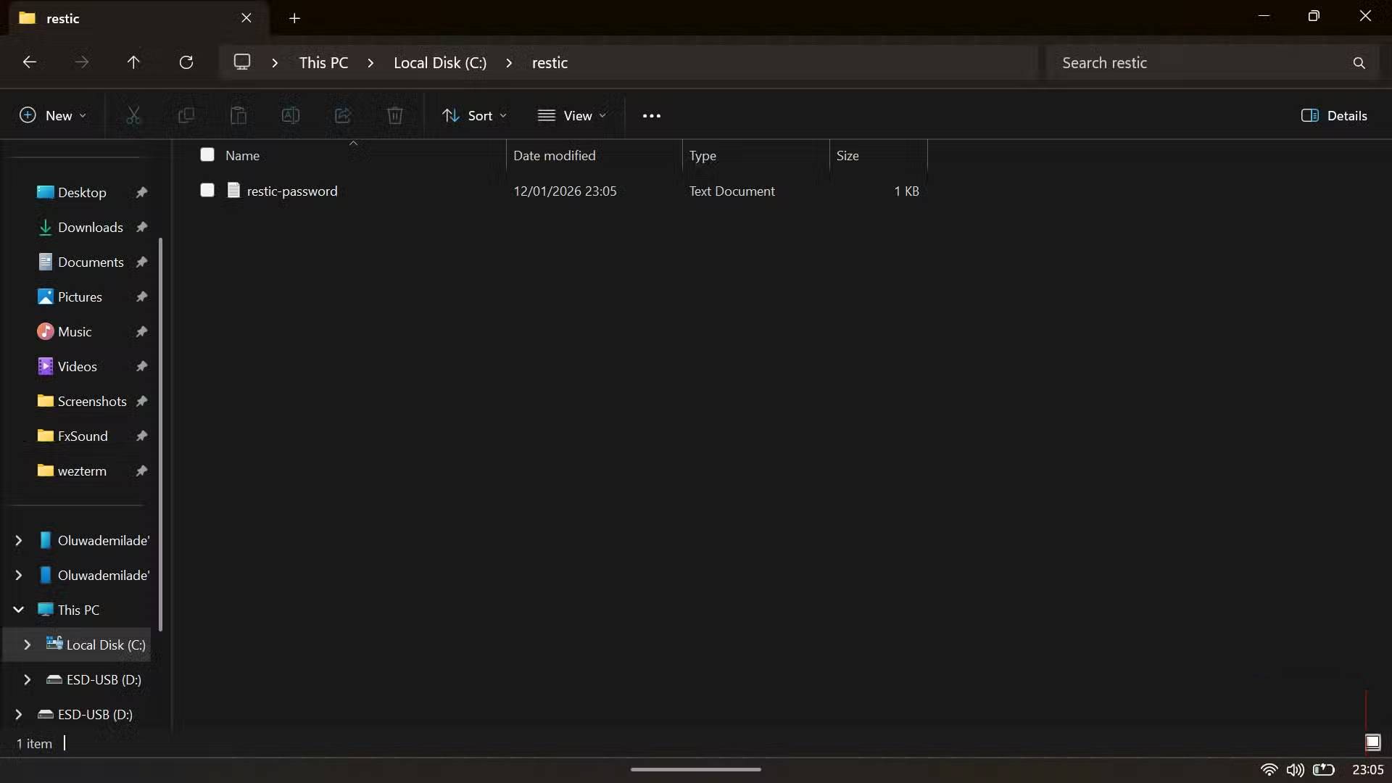Click the Delete trash bin icon
The width and height of the screenshot is (1392, 783).
tap(394, 115)
